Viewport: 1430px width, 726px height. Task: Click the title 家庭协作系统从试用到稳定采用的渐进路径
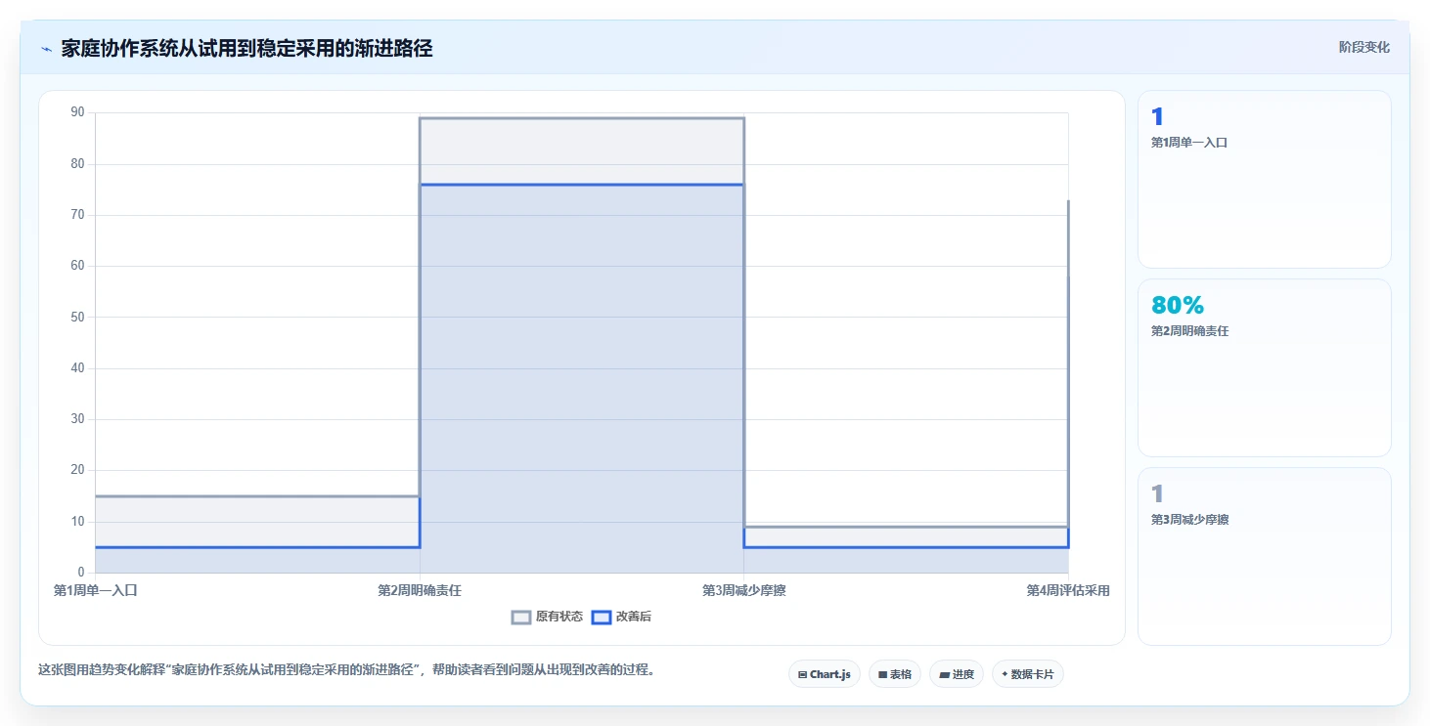[x=246, y=49]
